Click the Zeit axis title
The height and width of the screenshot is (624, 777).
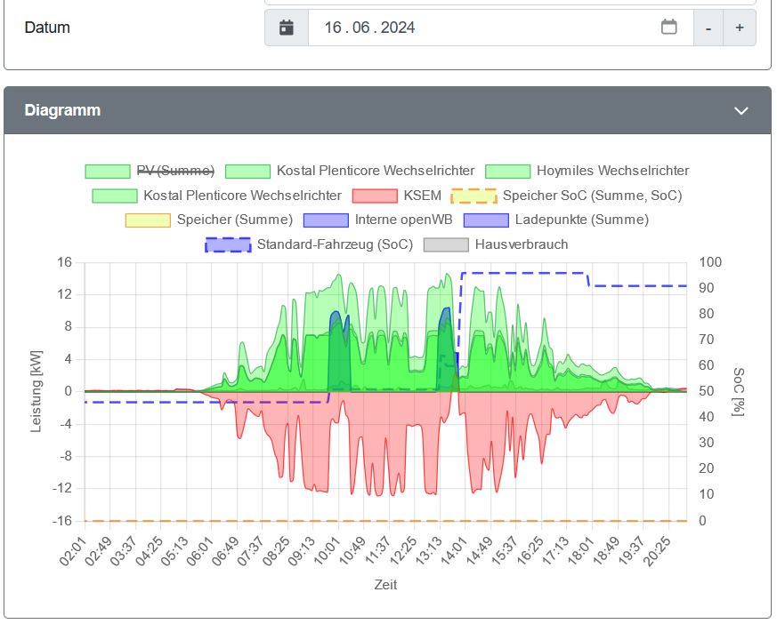[x=385, y=585]
